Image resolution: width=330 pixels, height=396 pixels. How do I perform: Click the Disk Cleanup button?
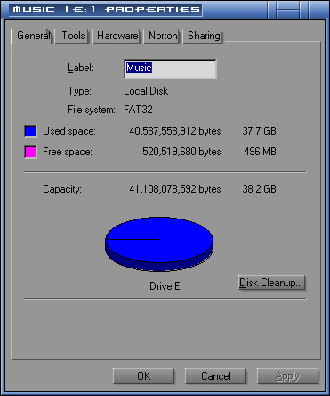(271, 283)
